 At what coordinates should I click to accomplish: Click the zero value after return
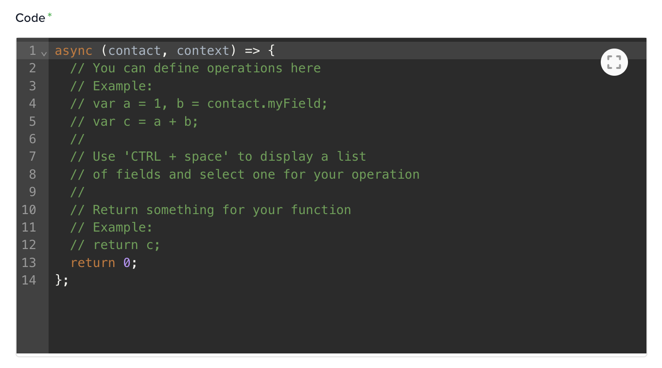click(x=127, y=263)
